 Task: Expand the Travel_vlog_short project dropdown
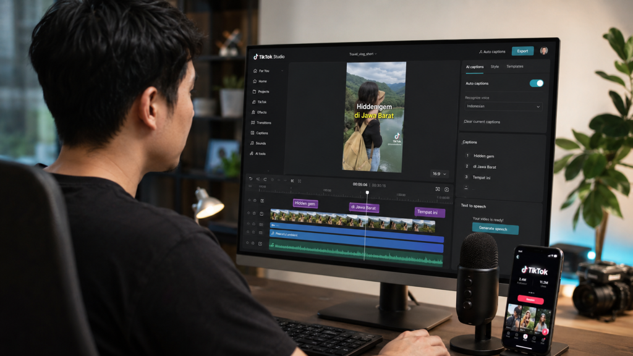point(363,54)
